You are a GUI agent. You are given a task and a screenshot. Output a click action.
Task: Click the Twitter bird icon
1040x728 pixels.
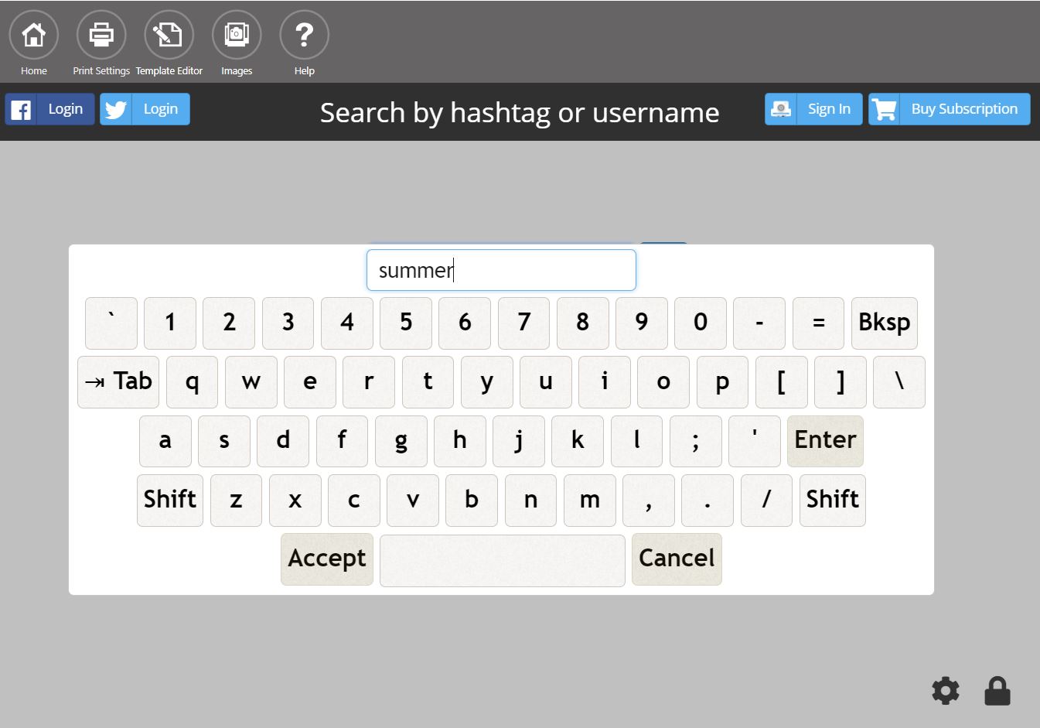pyautogui.click(x=115, y=108)
